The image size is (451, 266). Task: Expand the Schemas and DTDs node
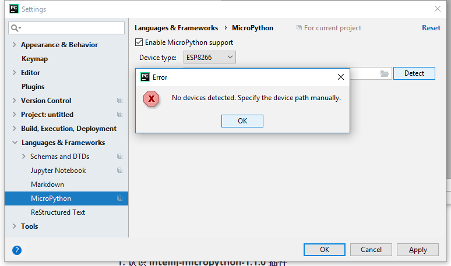[23, 157]
